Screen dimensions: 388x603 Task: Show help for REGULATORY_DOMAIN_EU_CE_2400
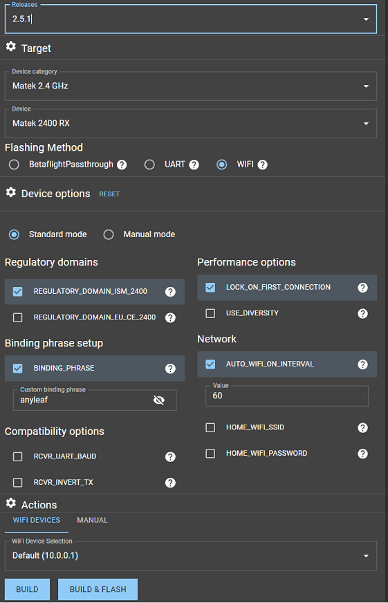[170, 317]
